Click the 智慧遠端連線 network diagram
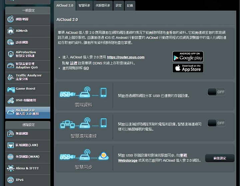The width and height of the screenshot is (240, 186). [x=83, y=123]
